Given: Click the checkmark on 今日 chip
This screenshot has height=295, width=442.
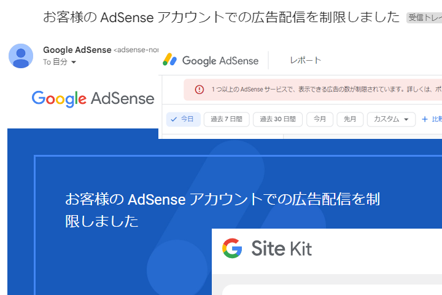Looking at the screenshot, I should (173, 119).
